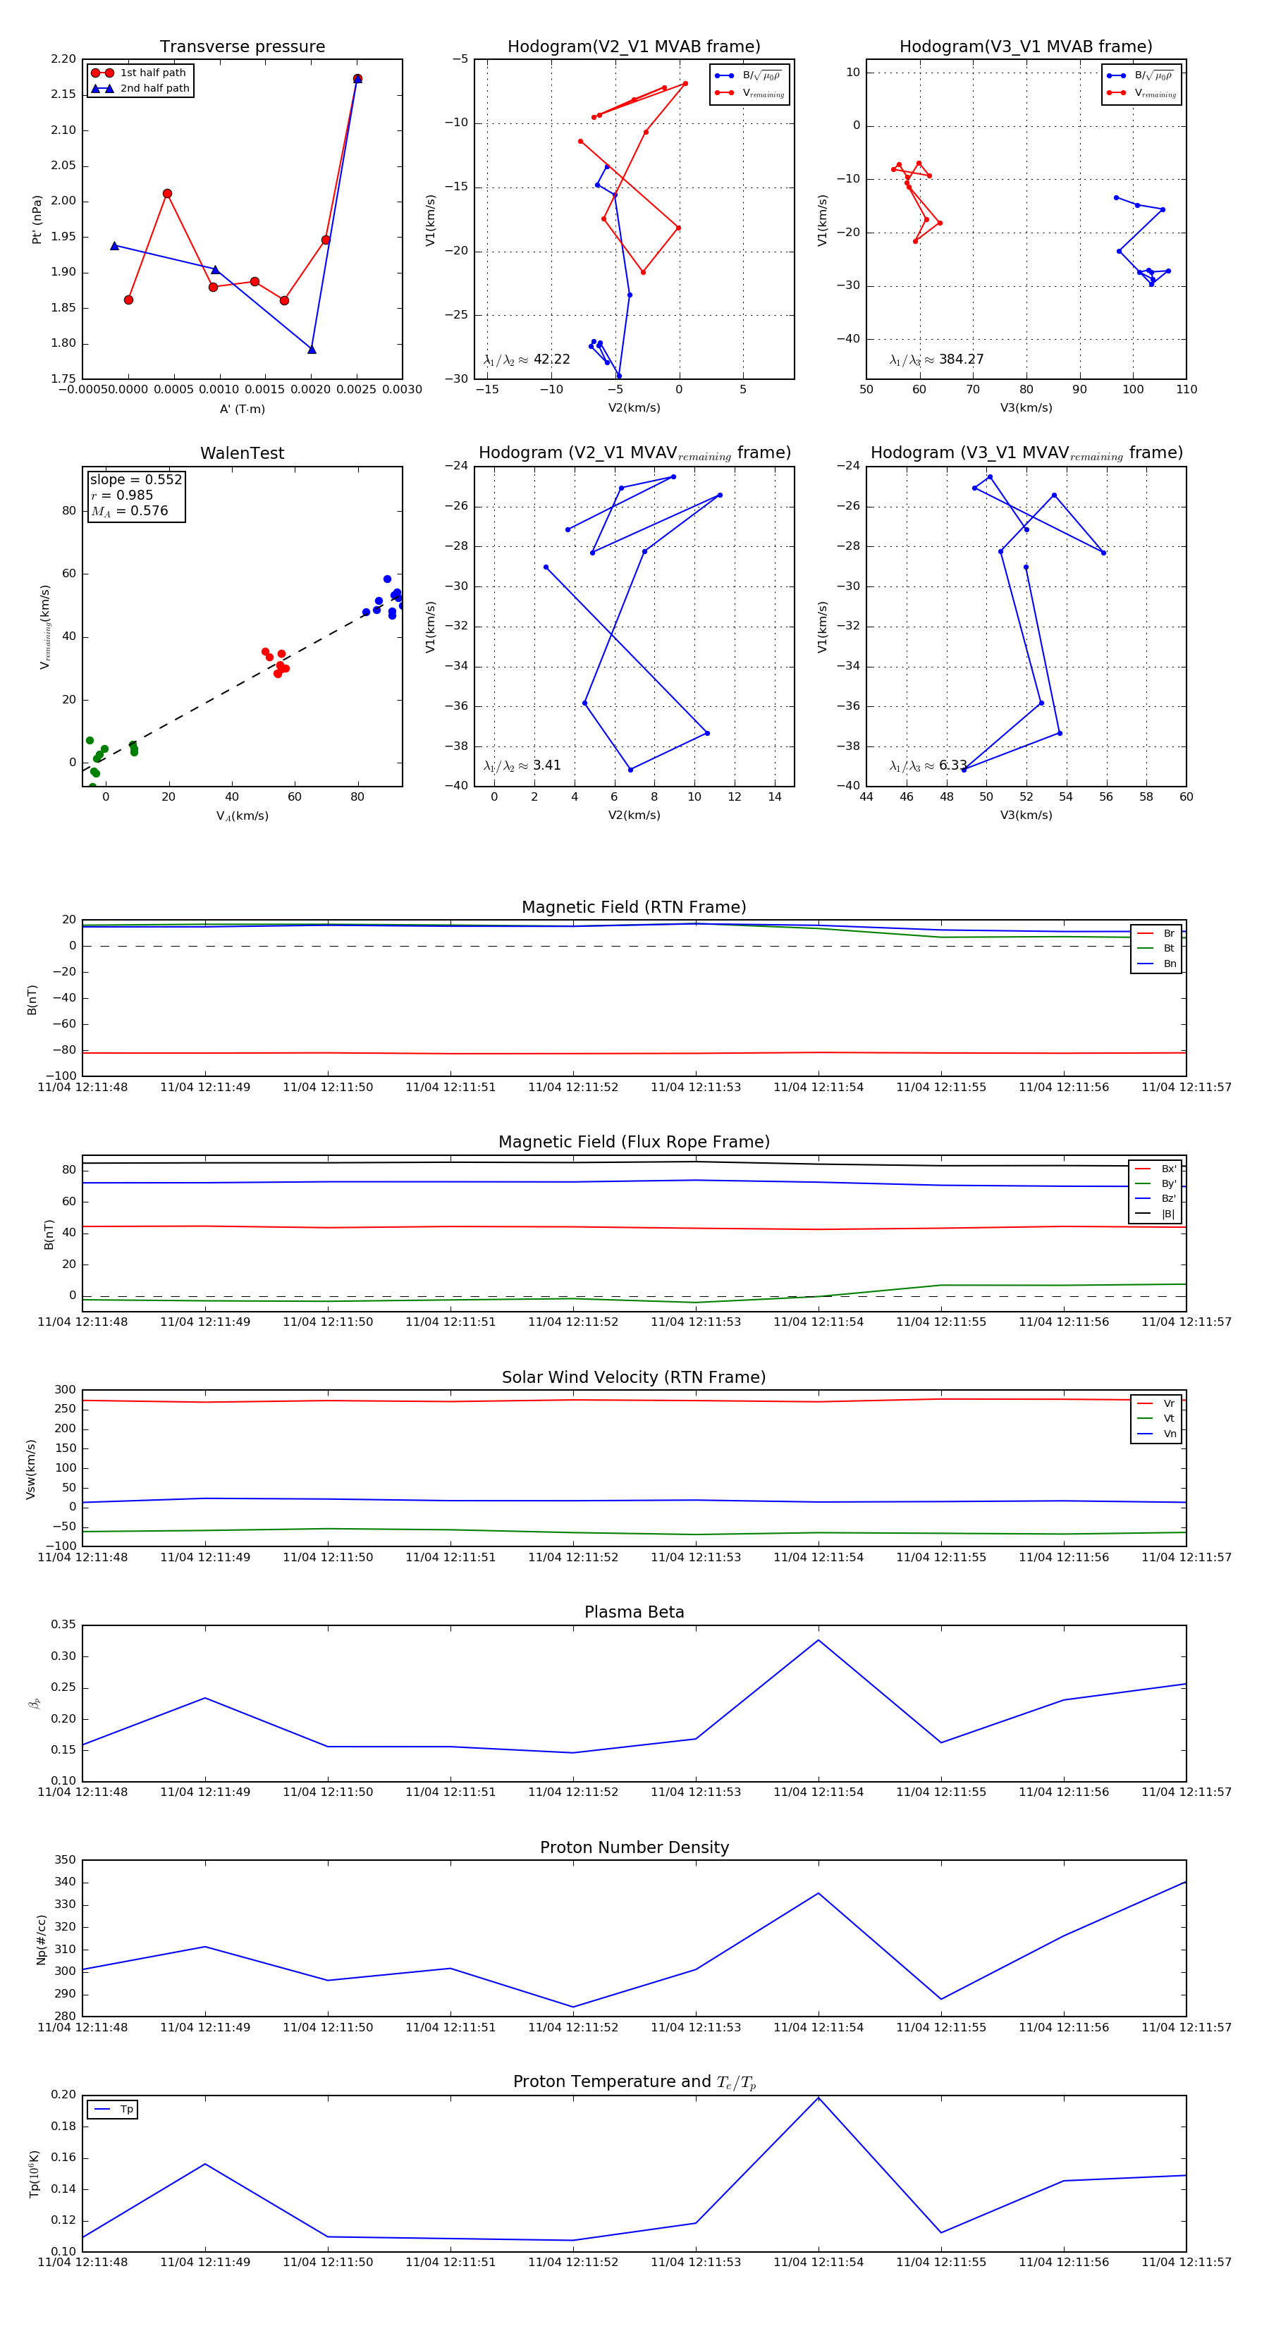
Task: Click the "Magnetic Field (RTN Frame)" title
Action: [634, 907]
